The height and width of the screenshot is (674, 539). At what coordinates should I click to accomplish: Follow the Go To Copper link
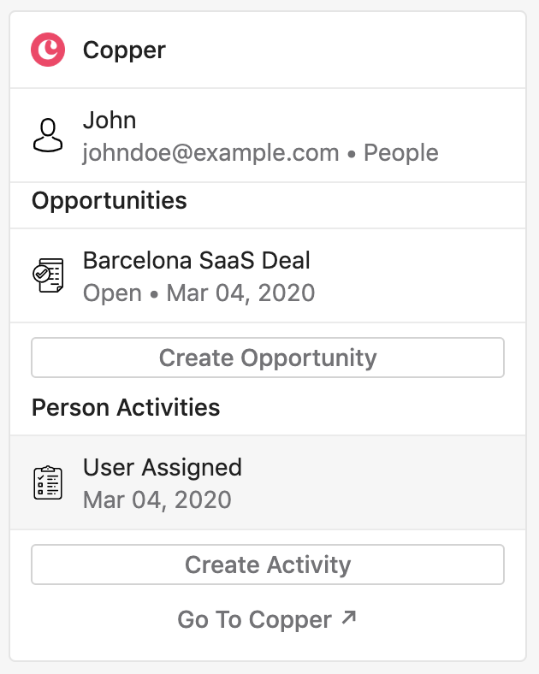pos(267,619)
